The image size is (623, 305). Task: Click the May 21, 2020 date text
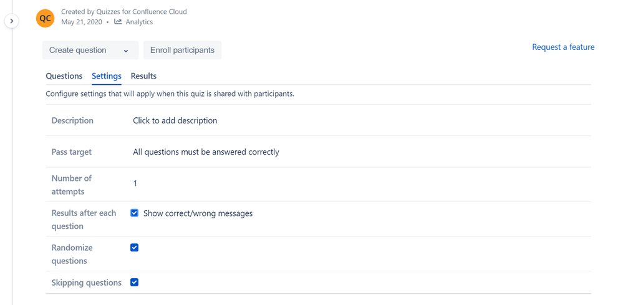[x=82, y=22]
